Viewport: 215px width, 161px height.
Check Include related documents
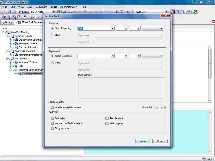(52, 107)
